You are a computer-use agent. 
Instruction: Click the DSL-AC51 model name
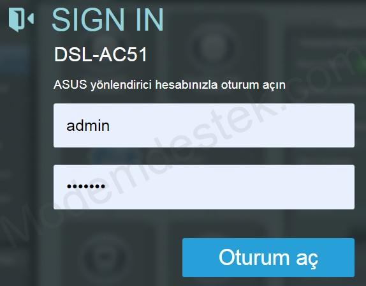101,54
